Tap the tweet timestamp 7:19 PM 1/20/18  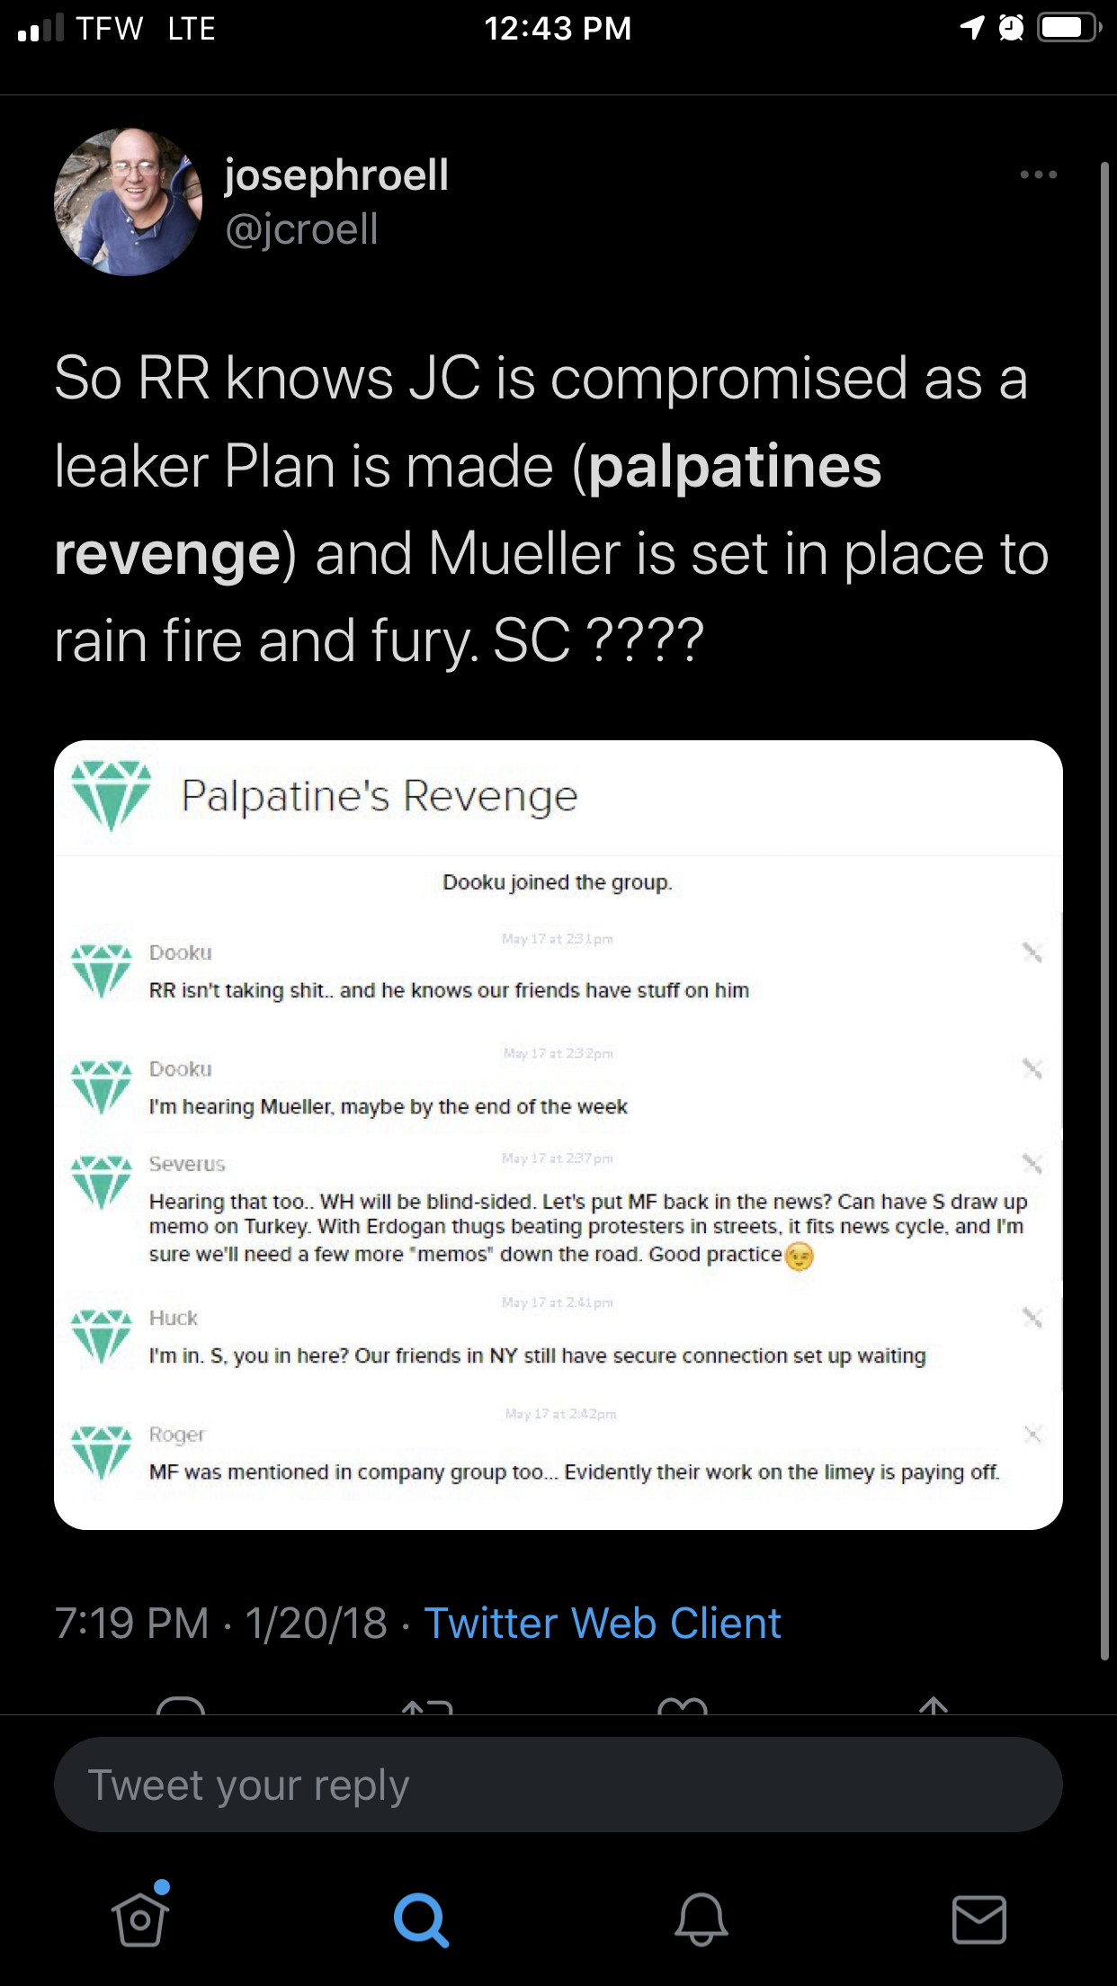(x=221, y=1624)
